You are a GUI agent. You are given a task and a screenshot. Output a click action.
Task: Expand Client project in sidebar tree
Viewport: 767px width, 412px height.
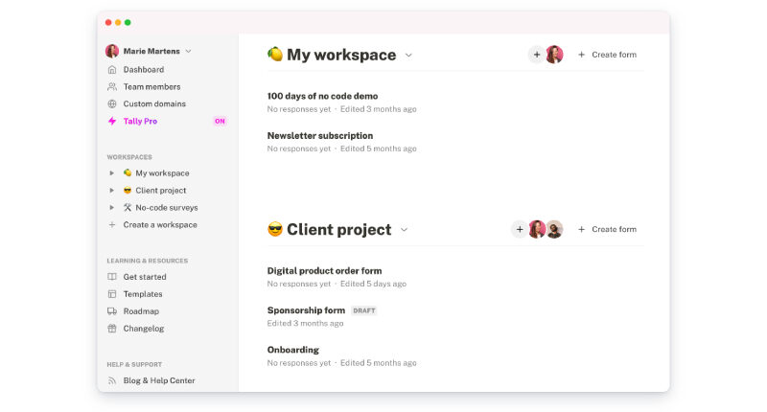point(112,191)
